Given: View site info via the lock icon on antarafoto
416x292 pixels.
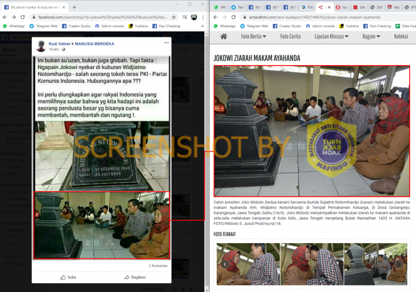Looking at the screenshot, I should tap(244, 17).
